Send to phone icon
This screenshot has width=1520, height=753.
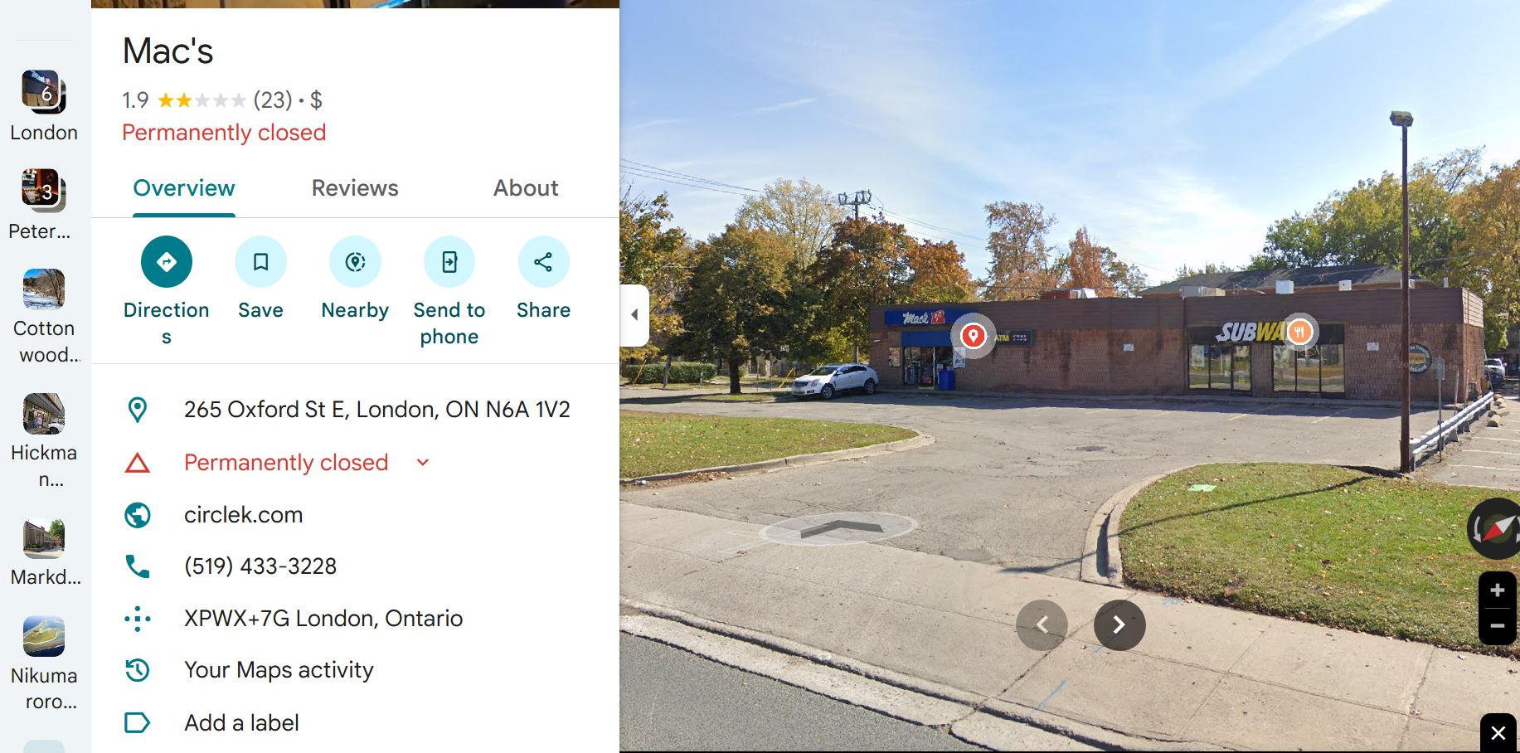(449, 262)
